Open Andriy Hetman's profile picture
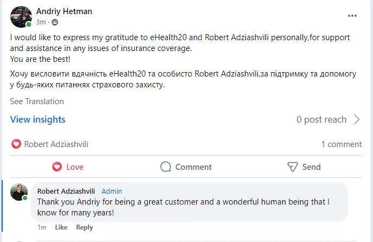Image resolution: width=373 pixels, height=242 pixels. pos(21,17)
